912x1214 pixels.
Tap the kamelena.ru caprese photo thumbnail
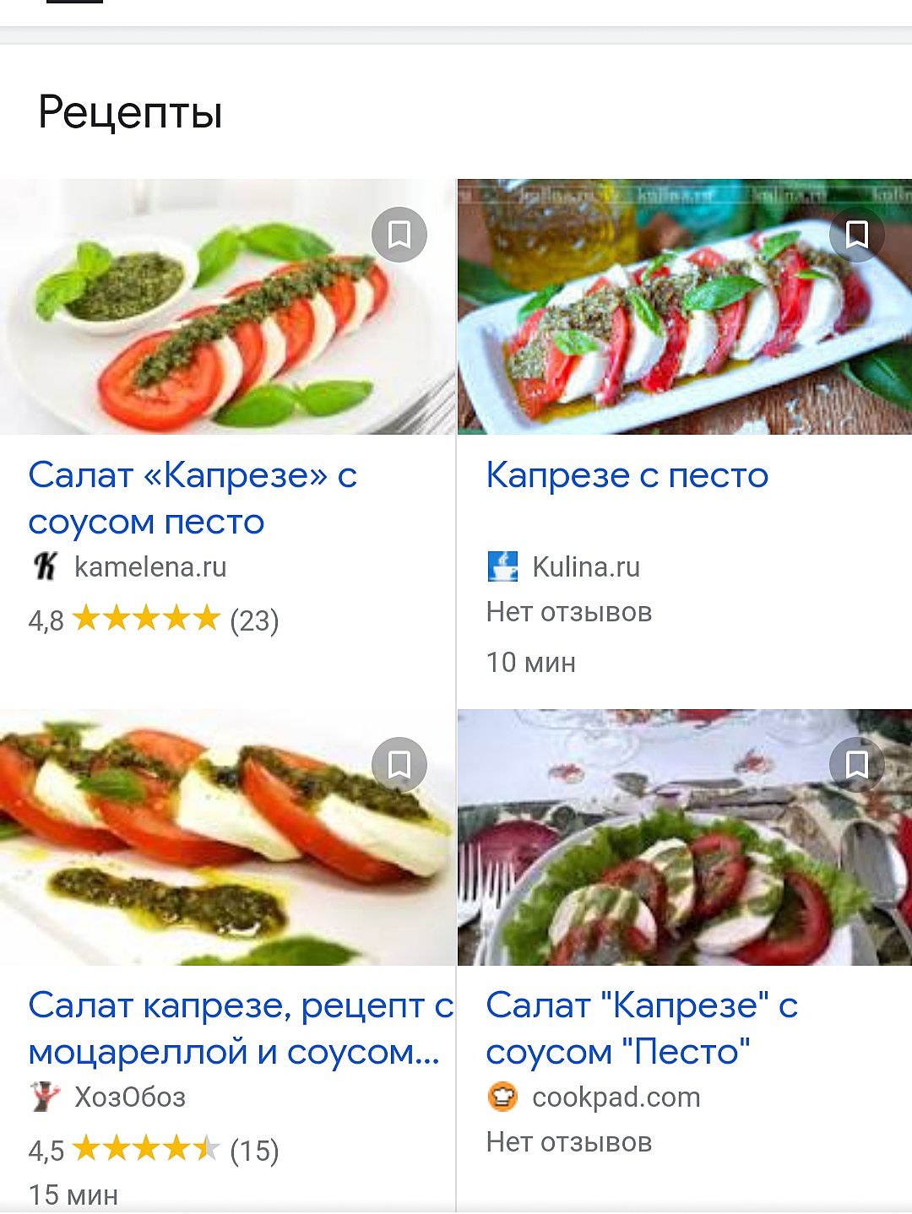point(228,306)
